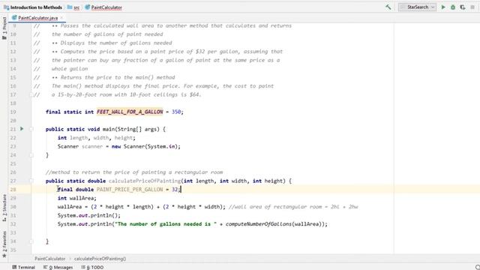
Task: Click the Stop square button in toolbar
Action: pyautogui.click(x=472, y=7)
